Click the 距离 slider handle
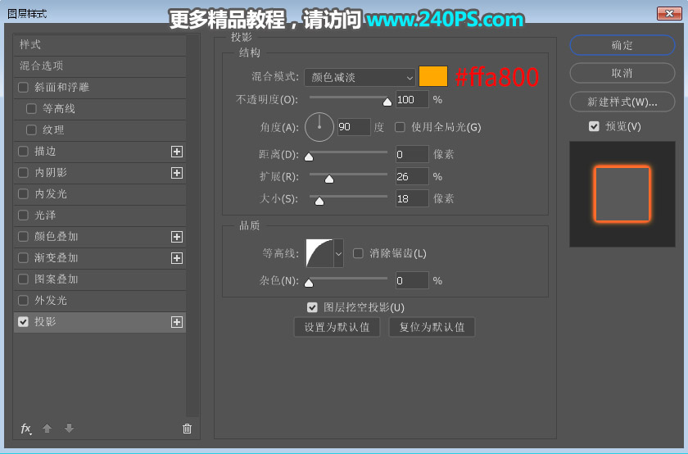 (x=309, y=157)
